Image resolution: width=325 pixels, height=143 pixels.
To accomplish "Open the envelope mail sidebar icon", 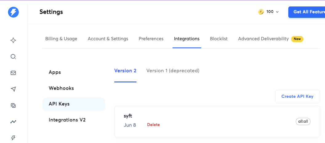I will pyautogui.click(x=13, y=73).
